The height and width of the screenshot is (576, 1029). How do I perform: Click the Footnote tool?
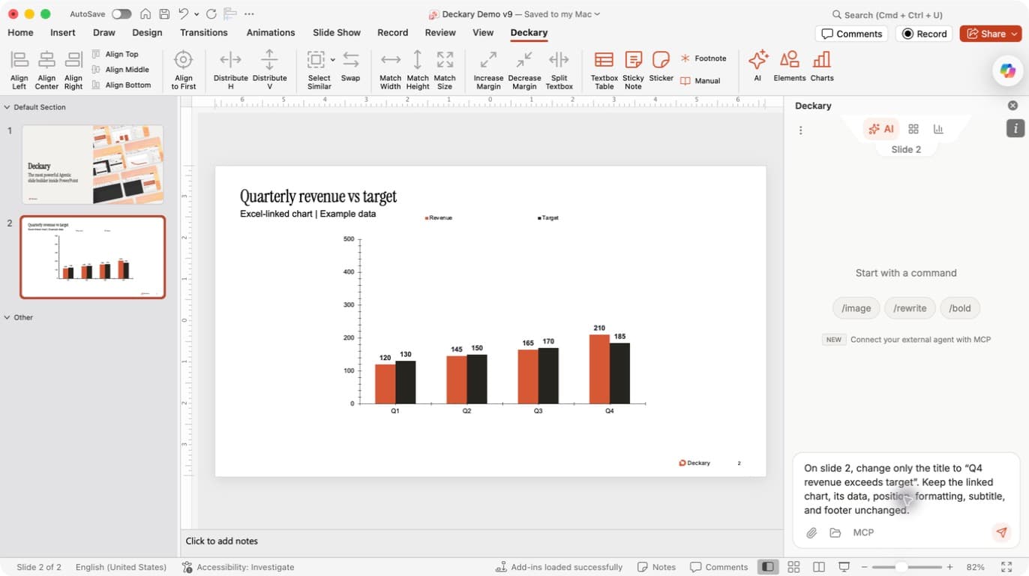click(703, 58)
